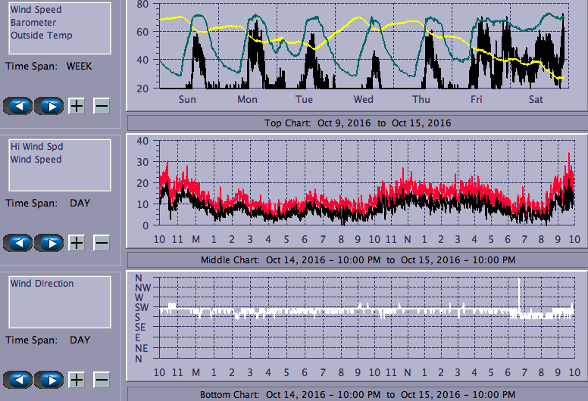Choose Wind Speed in the middle chart list

[x=36, y=160]
